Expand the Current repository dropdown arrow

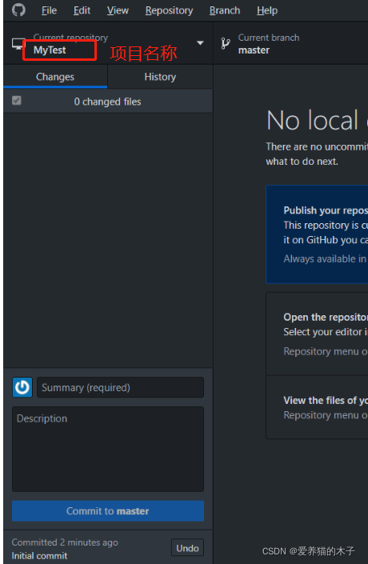tap(200, 43)
